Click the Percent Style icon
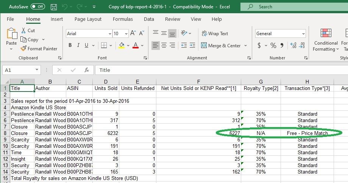 coord(273,45)
